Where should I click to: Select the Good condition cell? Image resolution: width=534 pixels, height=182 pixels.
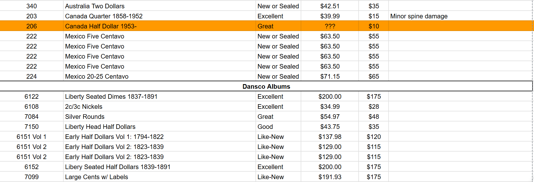coord(278,127)
